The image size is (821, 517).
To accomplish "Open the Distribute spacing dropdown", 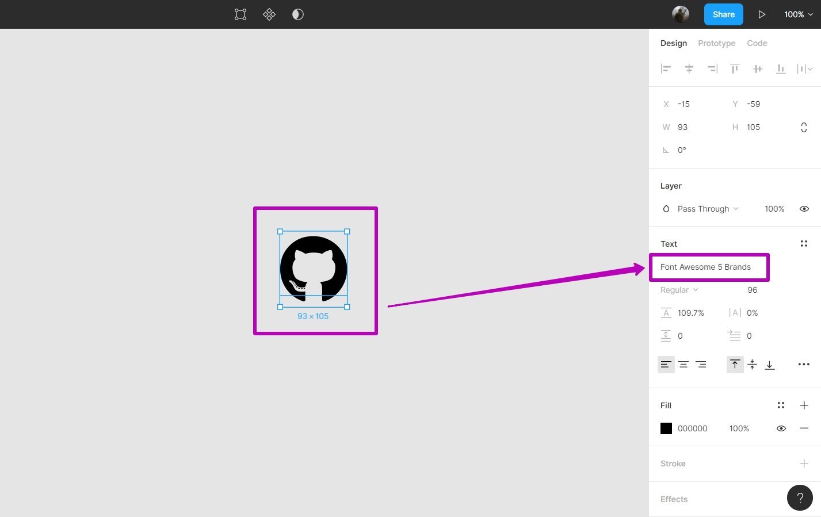I will click(804, 69).
